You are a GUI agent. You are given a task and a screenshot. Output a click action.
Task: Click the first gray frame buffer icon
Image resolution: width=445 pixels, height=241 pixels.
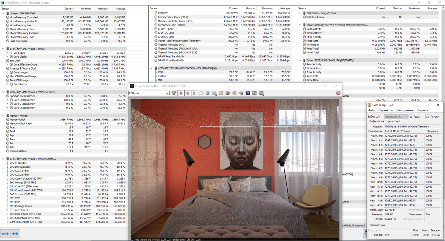(x=254, y=93)
